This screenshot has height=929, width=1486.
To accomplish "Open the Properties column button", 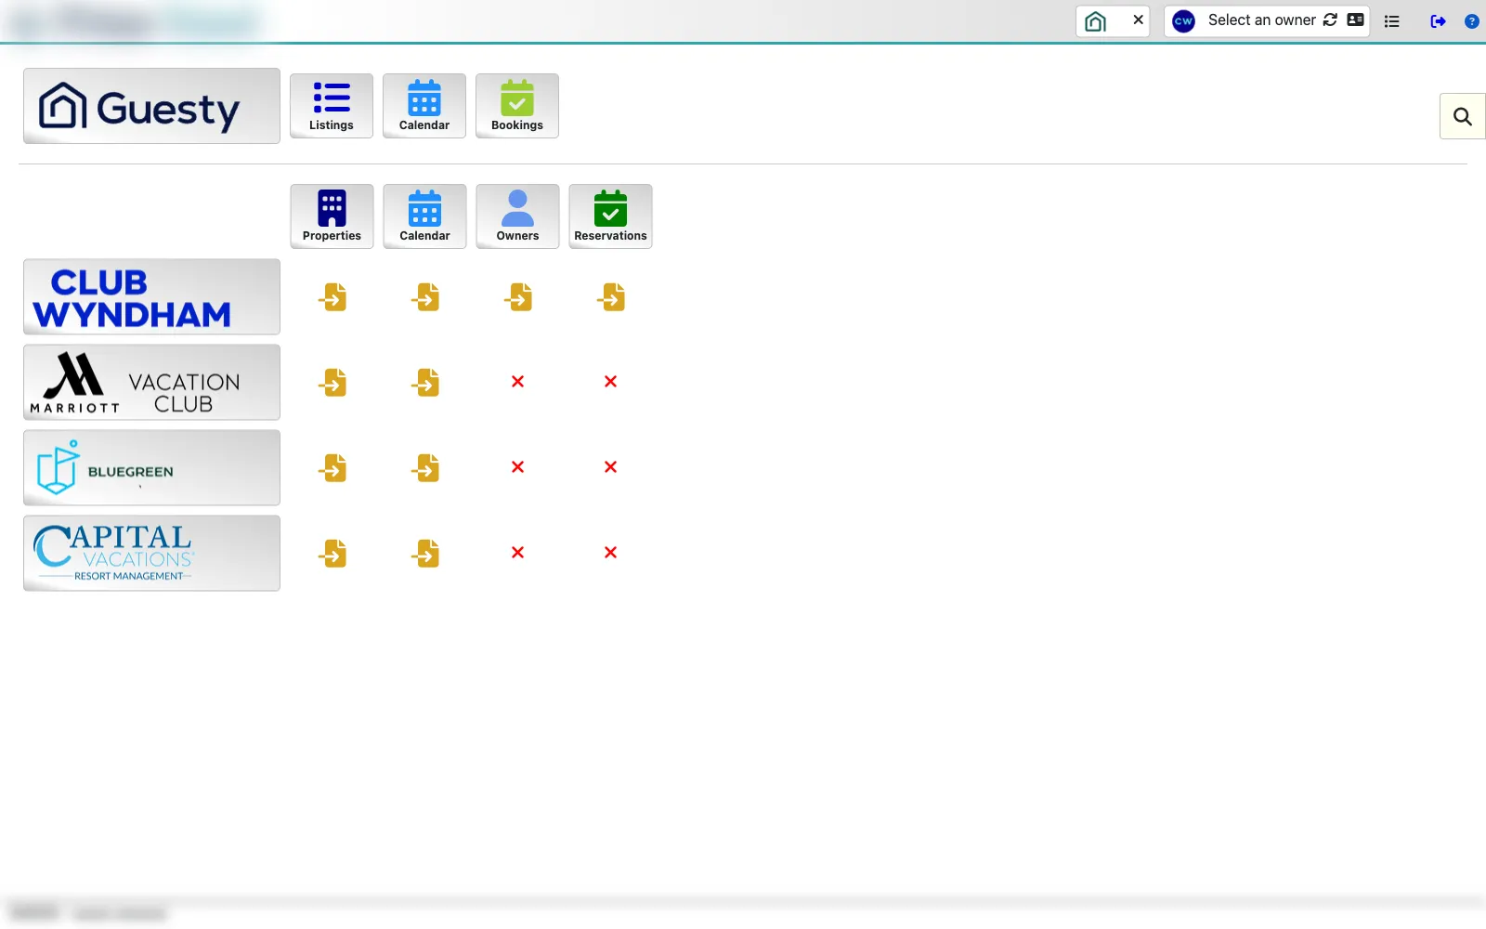I will (332, 216).
